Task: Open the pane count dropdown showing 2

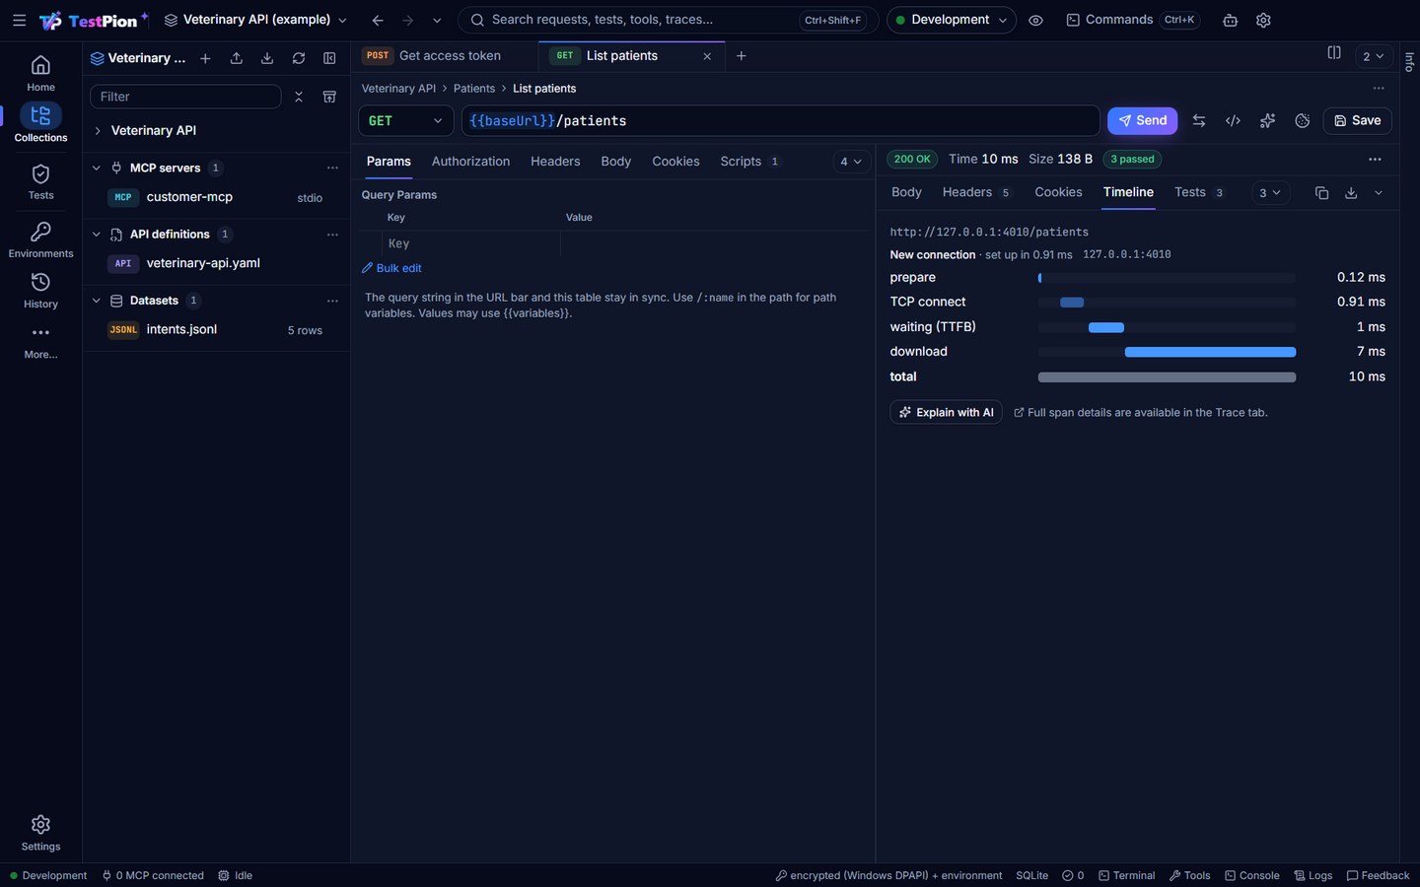Action: (x=1373, y=56)
